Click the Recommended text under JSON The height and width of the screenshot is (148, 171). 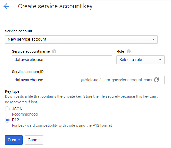25,114
